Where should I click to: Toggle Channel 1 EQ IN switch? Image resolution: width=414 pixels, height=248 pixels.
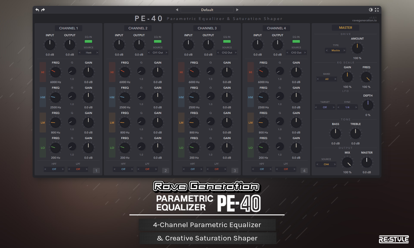(89, 41)
